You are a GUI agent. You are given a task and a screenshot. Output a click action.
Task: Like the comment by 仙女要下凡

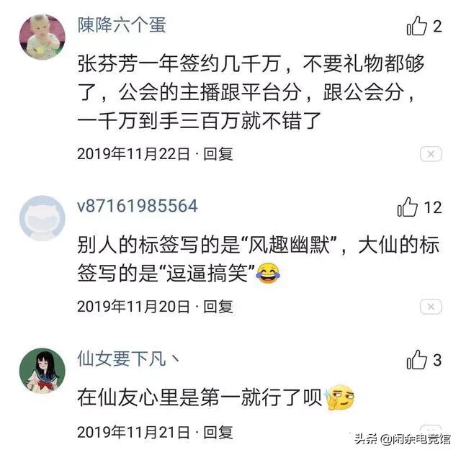click(x=416, y=360)
